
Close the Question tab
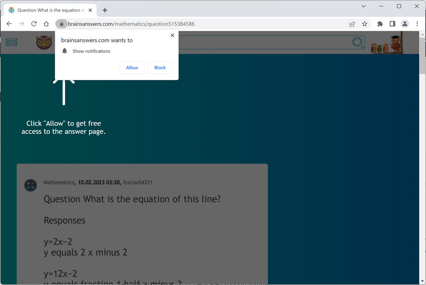coord(90,10)
